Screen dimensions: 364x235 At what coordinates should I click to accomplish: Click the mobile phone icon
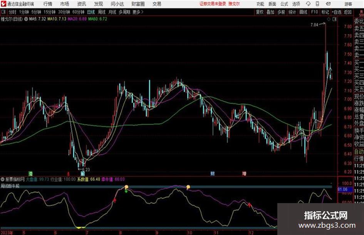[317, 4]
